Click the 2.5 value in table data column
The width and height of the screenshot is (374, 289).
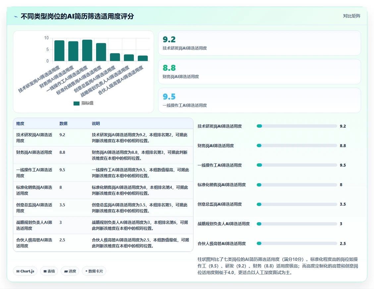click(62, 240)
